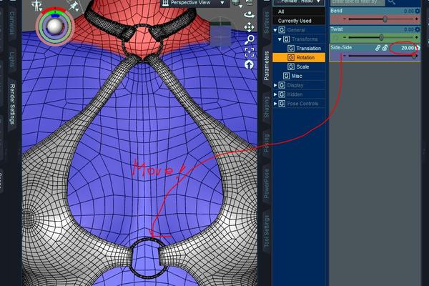Viewport: 429px width, 286px height.
Task: Select the Pose Controls group label
Action: (x=302, y=104)
